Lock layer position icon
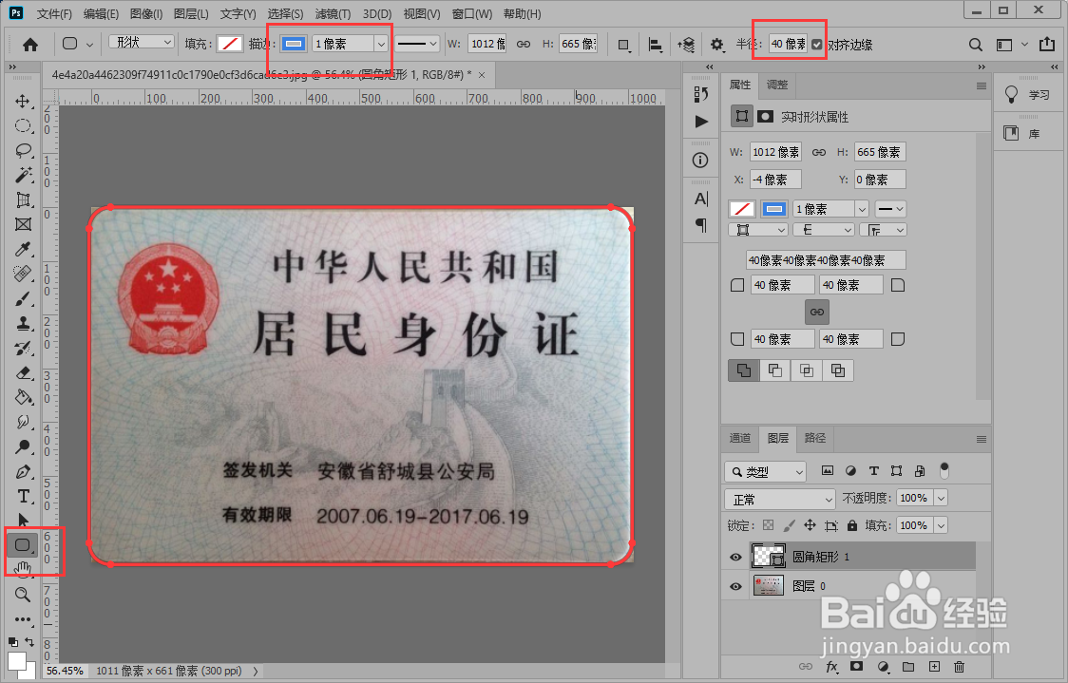 pyautogui.click(x=810, y=525)
